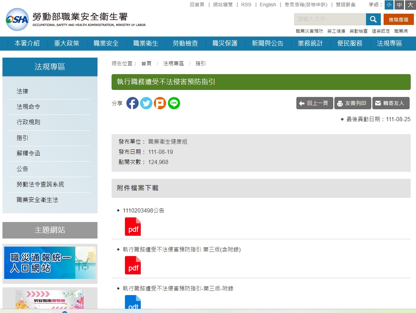Download the 第三版-附錄 ODT file icon
This screenshot has width=416, height=313.
pyautogui.click(x=133, y=303)
